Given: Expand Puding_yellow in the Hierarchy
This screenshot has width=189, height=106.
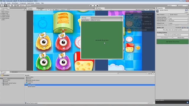Looking at the screenshot, I should coord(1,15).
